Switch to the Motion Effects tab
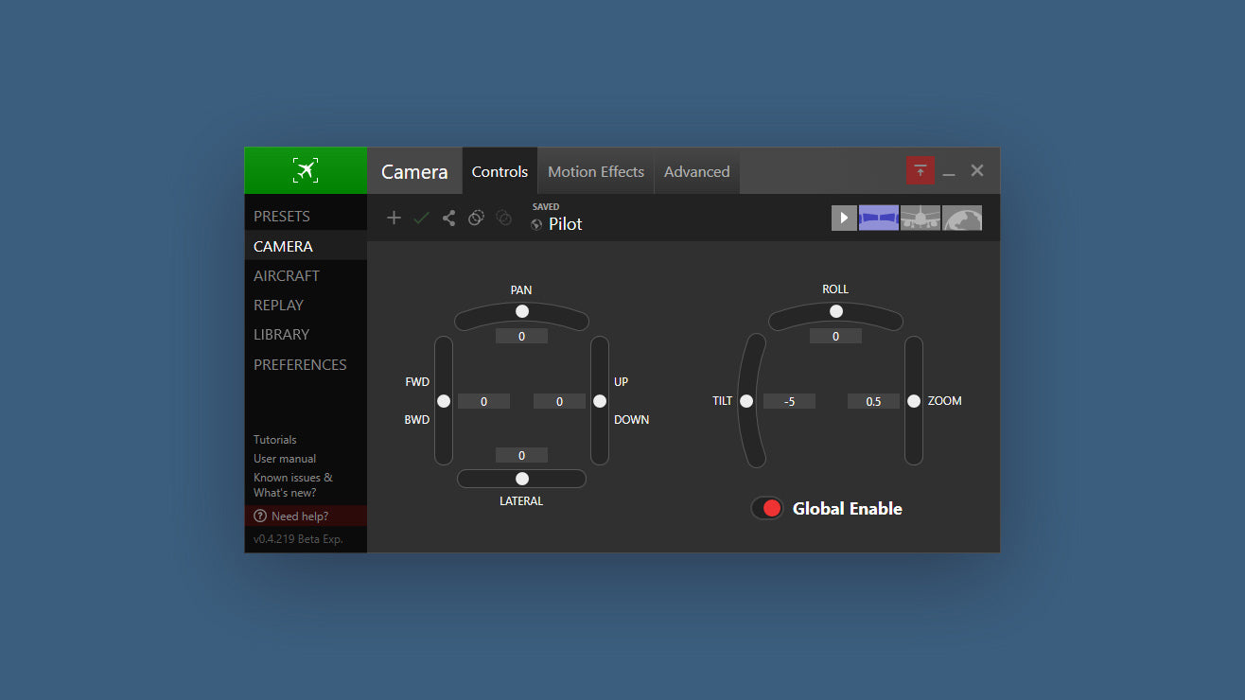The height and width of the screenshot is (700, 1245). [595, 171]
